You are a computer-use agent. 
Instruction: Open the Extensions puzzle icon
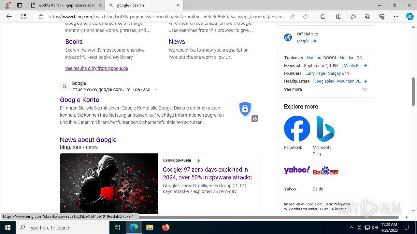pyautogui.click(x=323, y=17)
